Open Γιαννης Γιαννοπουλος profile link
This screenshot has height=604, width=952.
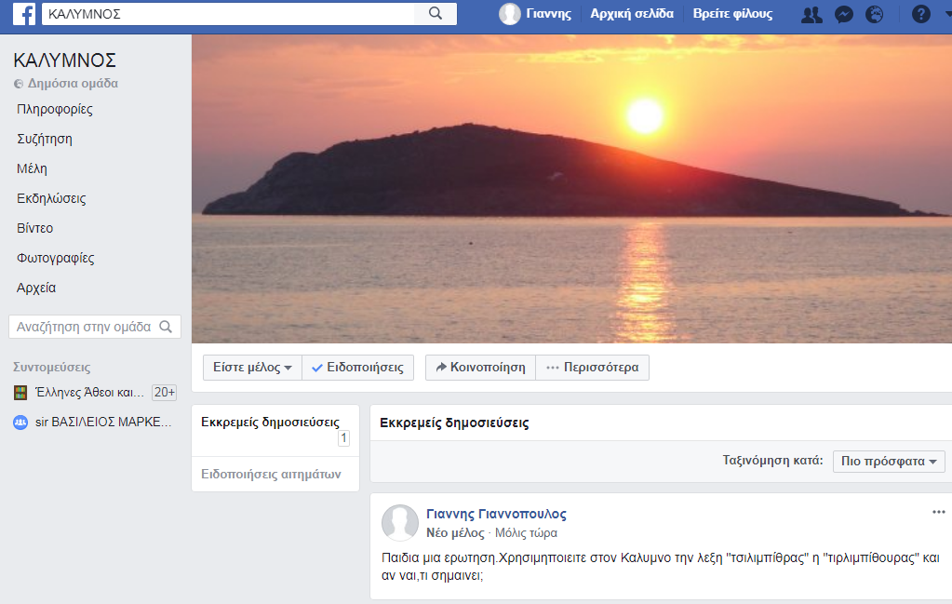click(x=496, y=514)
